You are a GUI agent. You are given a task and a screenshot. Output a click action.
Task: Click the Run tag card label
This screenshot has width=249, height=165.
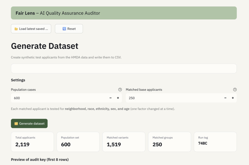(203, 138)
